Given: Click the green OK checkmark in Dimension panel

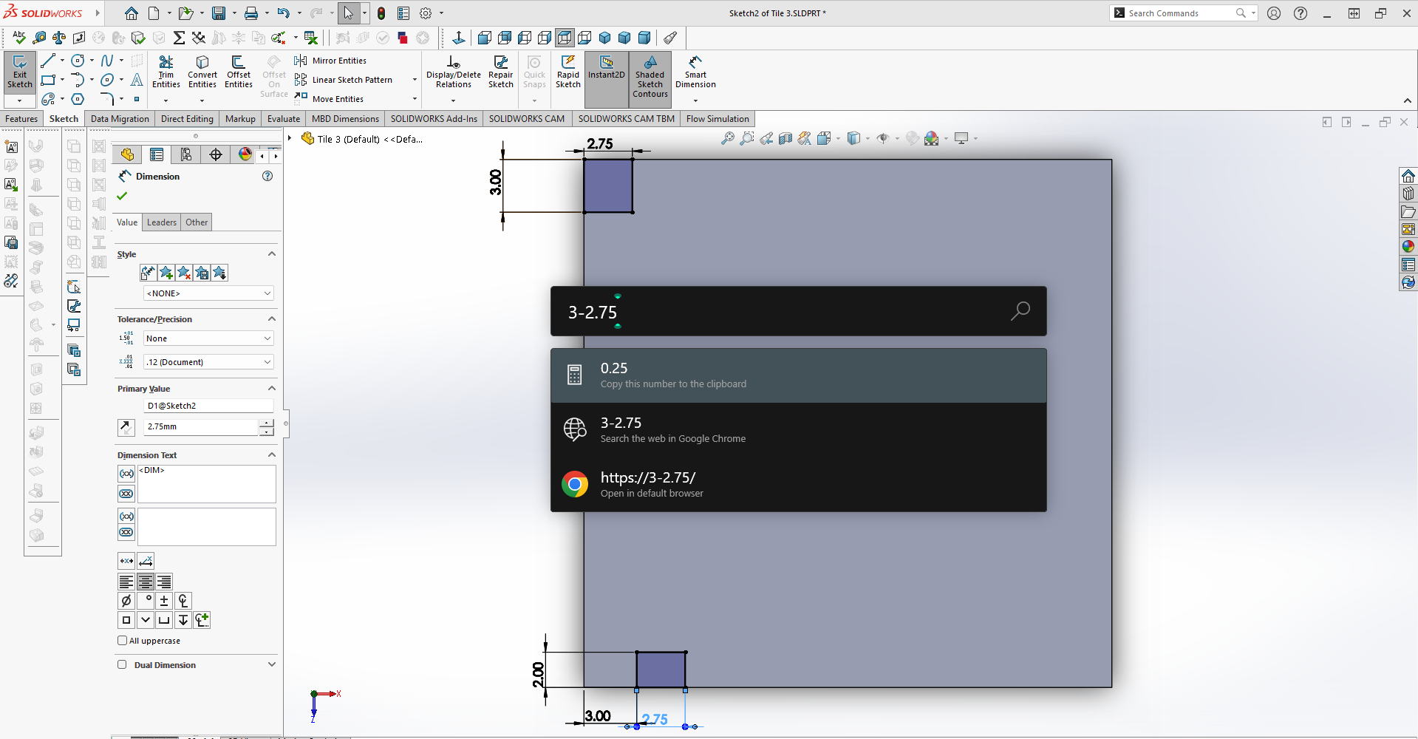Looking at the screenshot, I should pos(123,196).
